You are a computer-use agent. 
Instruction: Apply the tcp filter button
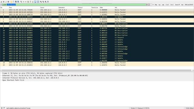[159, 5]
